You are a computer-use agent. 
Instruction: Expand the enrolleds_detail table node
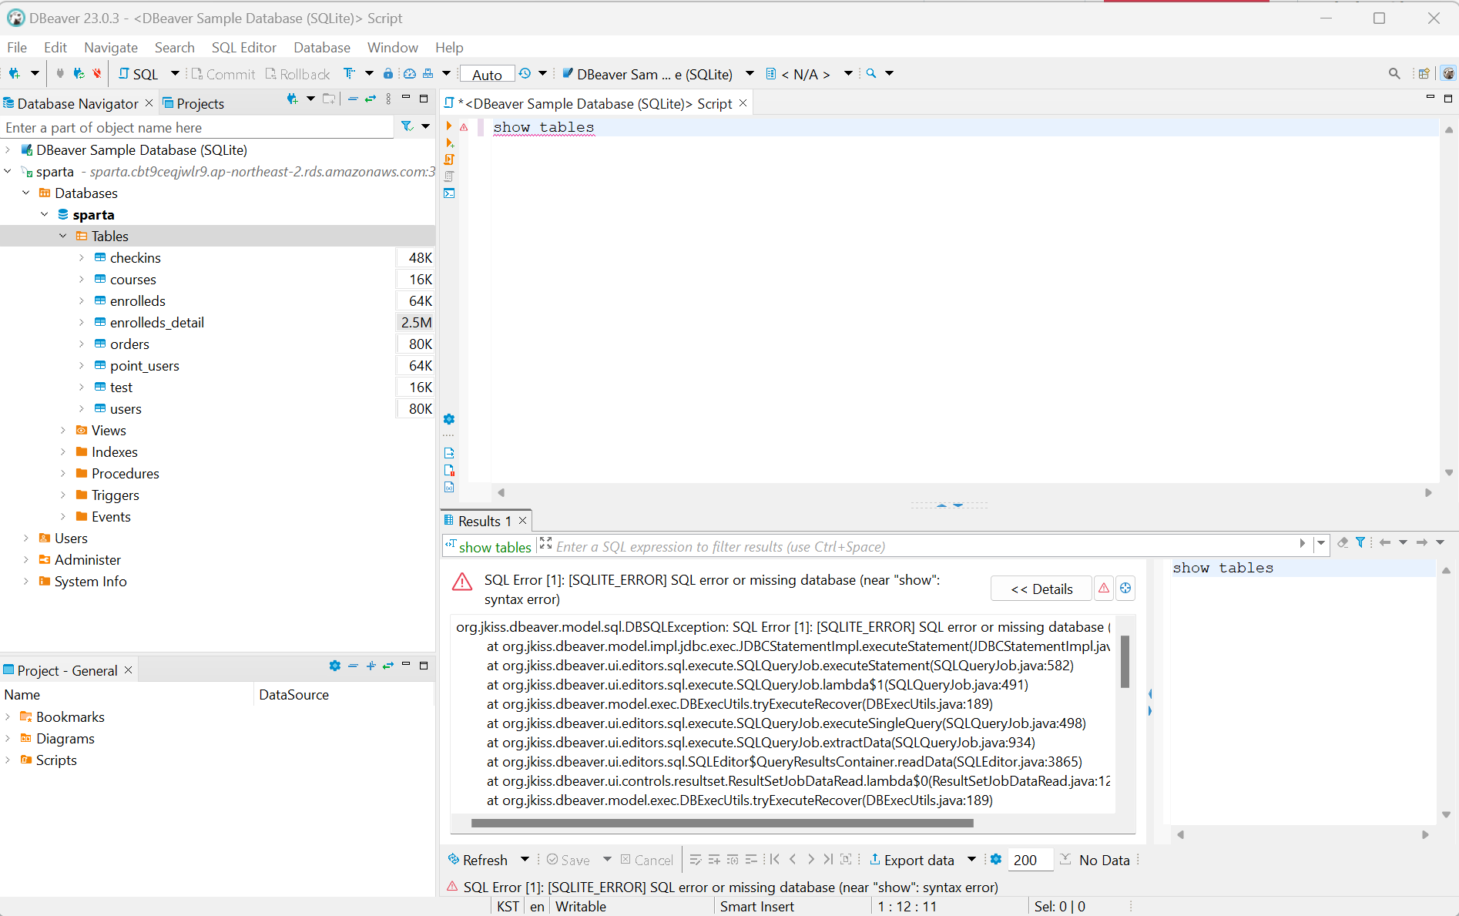82,322
